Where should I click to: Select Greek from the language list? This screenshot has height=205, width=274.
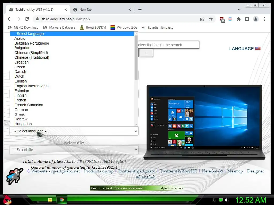point(72,115)
